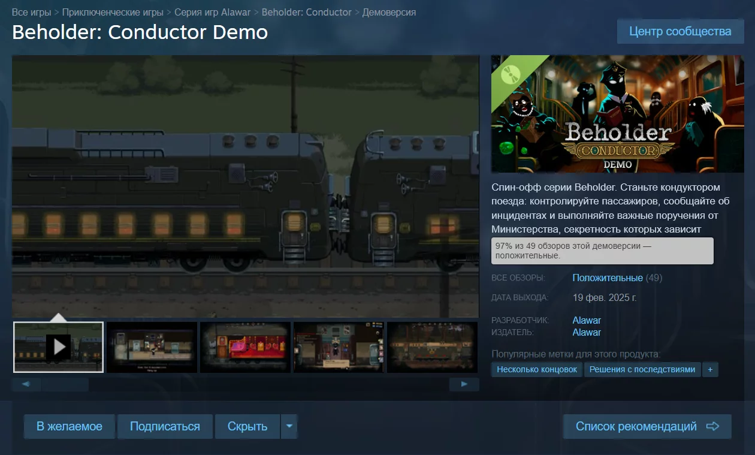Click the ВСЕ ОБЗОРЫ label
Image resolution: width=755 pixels, height=455 pixels.
pos(518,278)
